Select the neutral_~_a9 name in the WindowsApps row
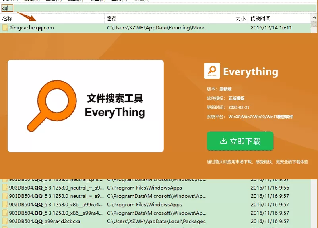 [x=56, y=188]
